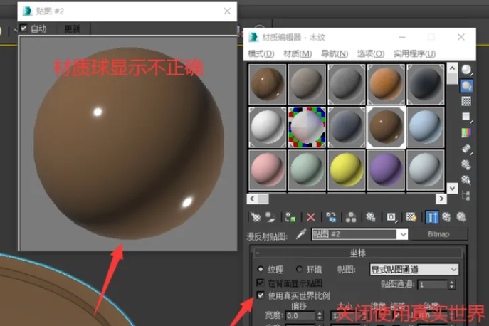Select the 环境 radio button
489x326 pixels.
coord(299,270)
